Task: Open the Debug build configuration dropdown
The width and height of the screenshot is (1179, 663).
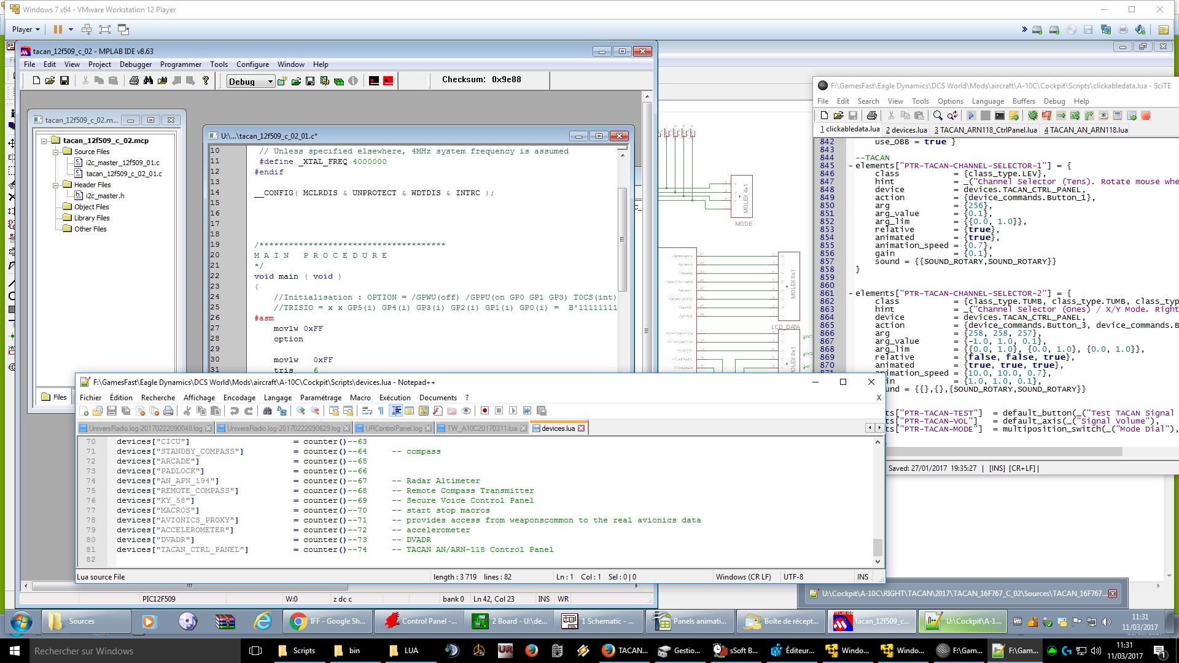Action: (x=270, y=82)
